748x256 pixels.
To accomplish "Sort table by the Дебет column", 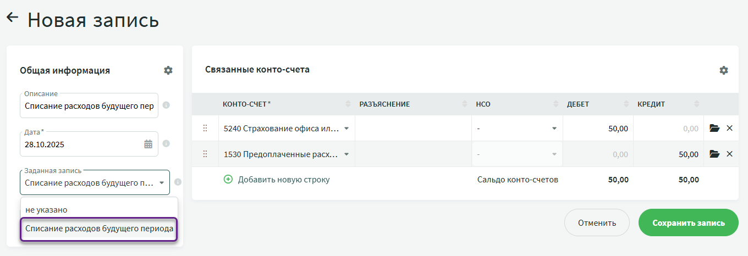I will 626,104.
